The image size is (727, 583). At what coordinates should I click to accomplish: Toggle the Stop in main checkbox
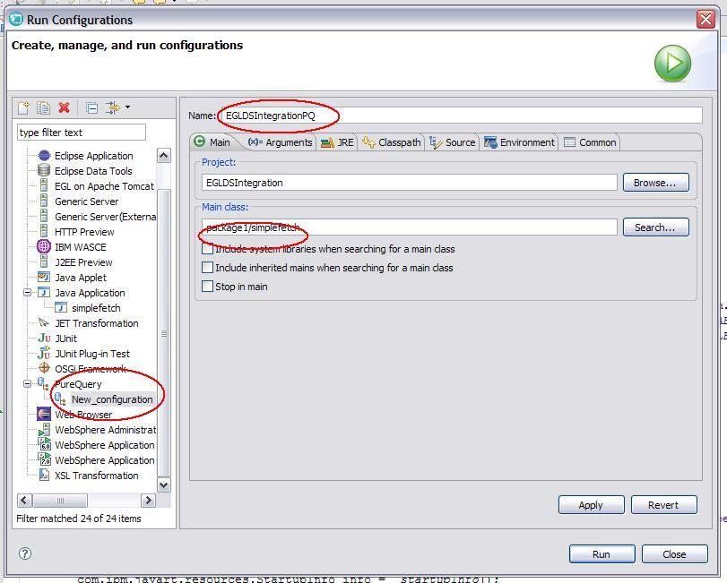point(207,287)
